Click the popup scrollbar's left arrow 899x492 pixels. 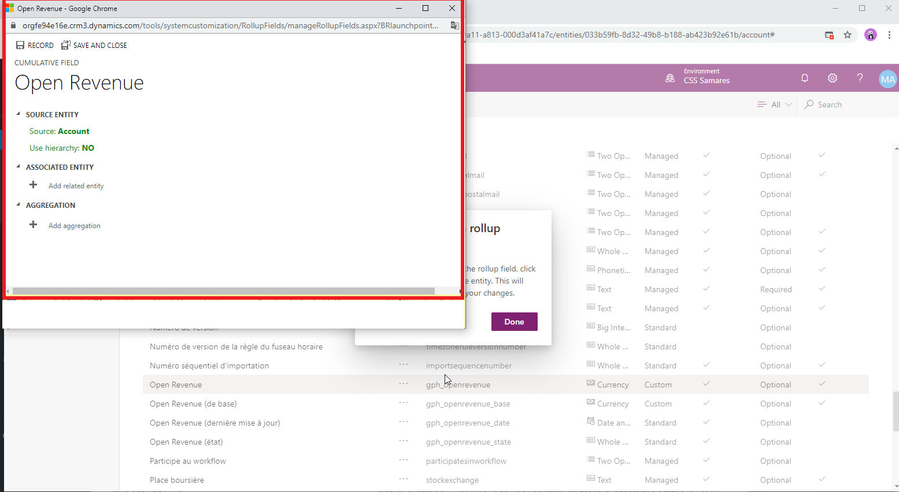(8, 291)
